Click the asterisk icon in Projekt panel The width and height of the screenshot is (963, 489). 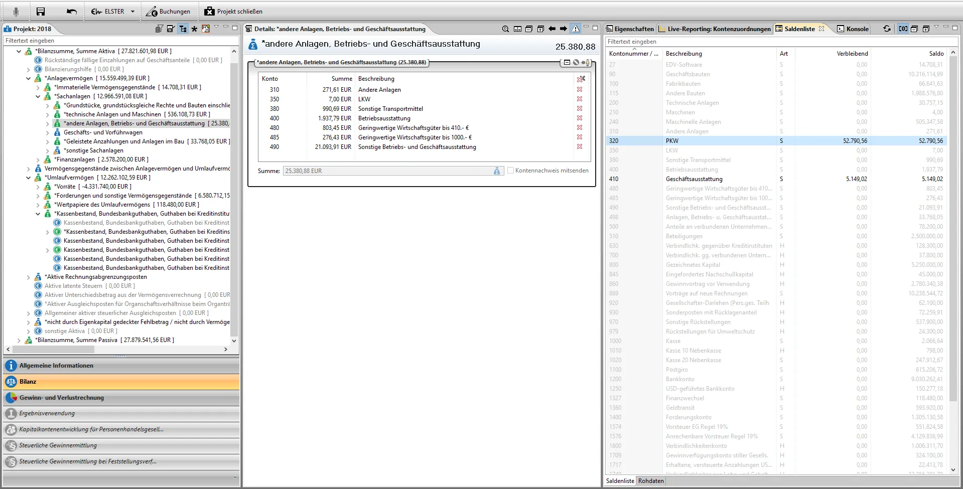[x=194, y=29]
